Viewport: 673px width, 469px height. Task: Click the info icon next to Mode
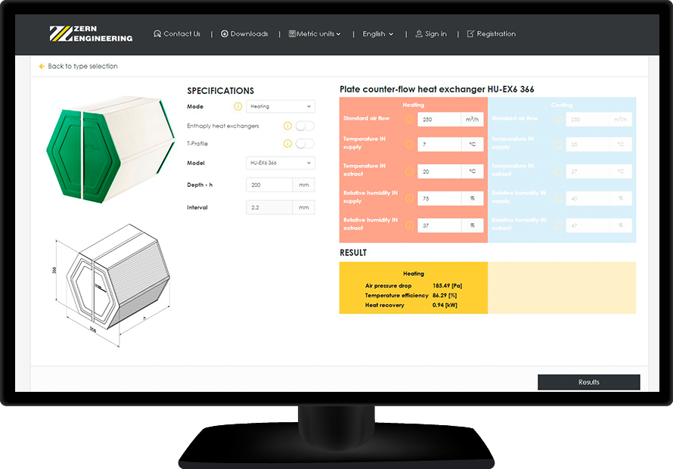click(x=237, y=107)
